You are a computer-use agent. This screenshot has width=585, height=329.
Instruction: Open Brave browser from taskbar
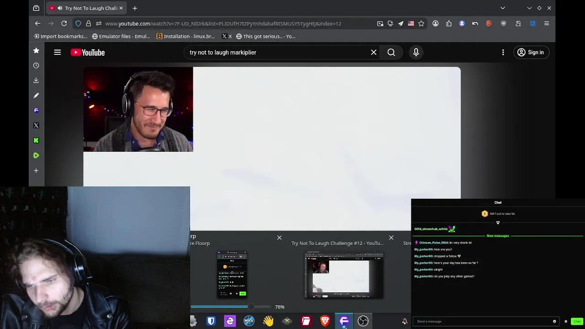coord(325,321)
